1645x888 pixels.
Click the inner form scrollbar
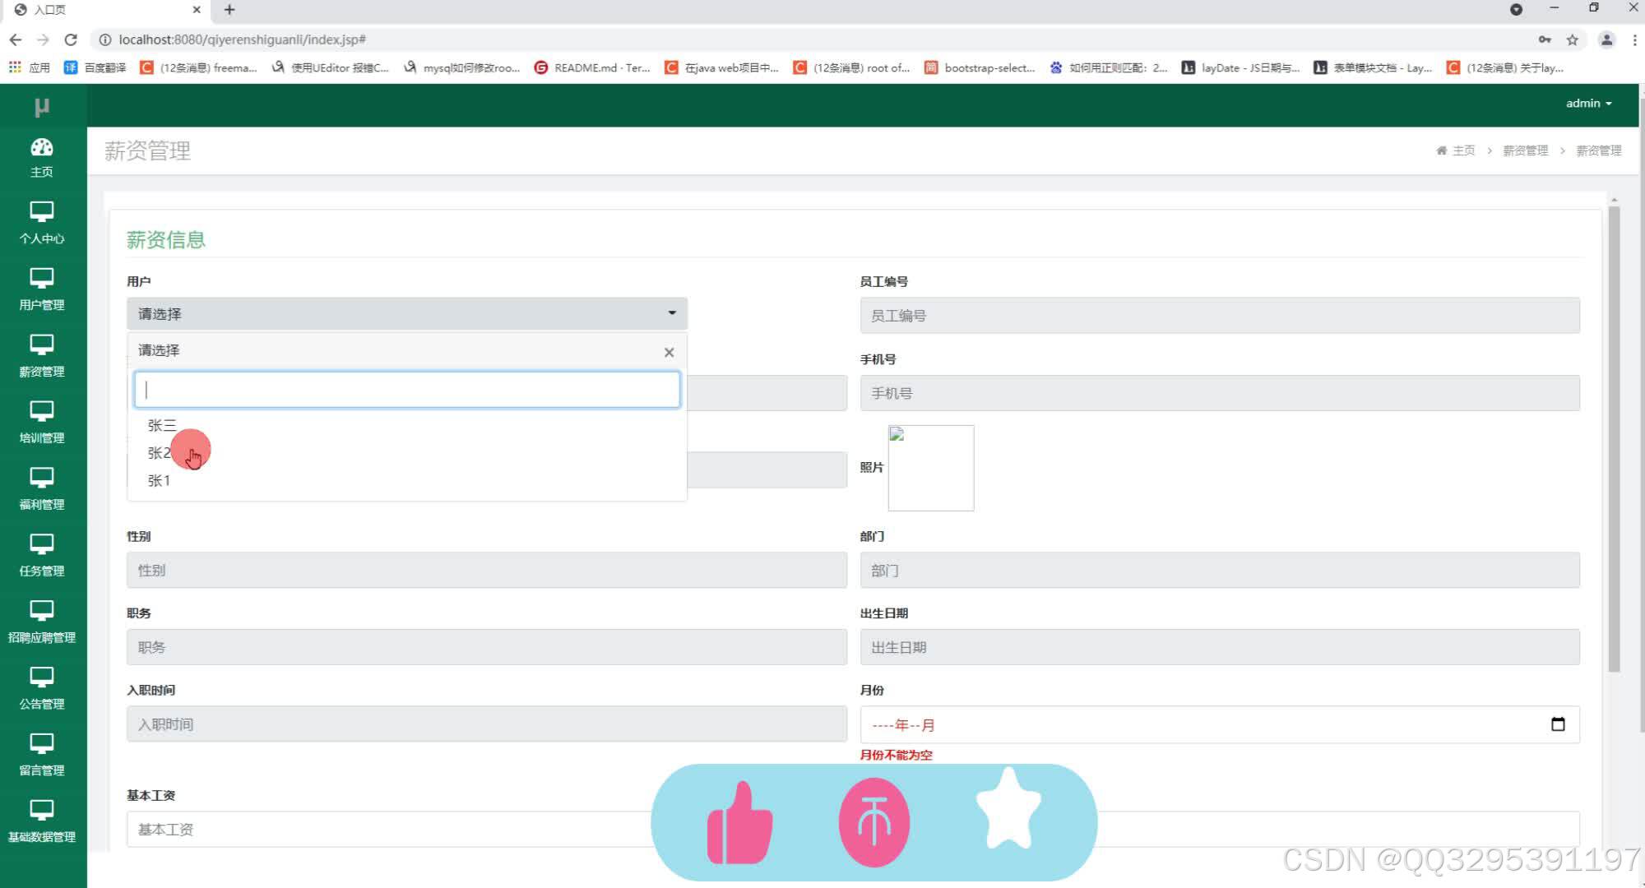[1614, 440]
